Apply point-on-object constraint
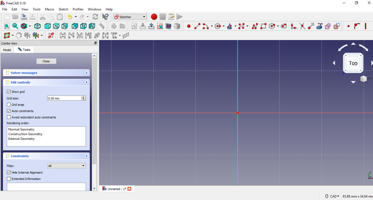 coord(357,26)
